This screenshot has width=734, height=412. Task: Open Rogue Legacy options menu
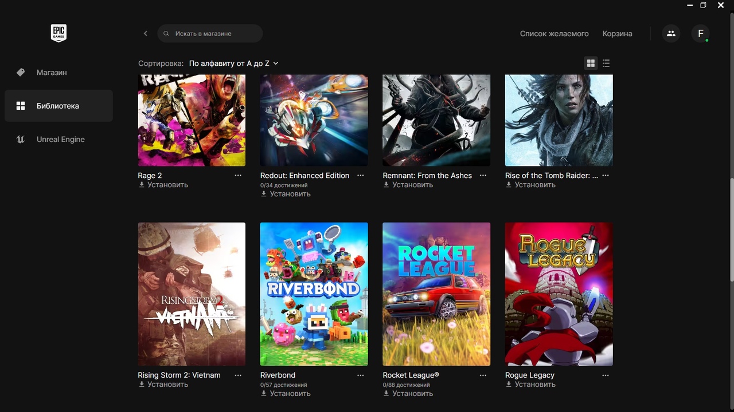[606, 375]
